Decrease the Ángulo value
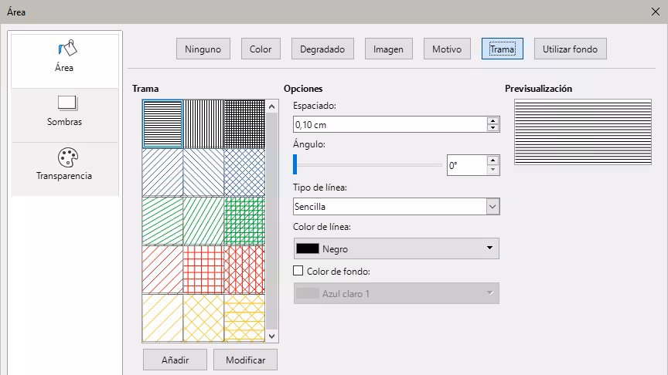 coord(493,170)
